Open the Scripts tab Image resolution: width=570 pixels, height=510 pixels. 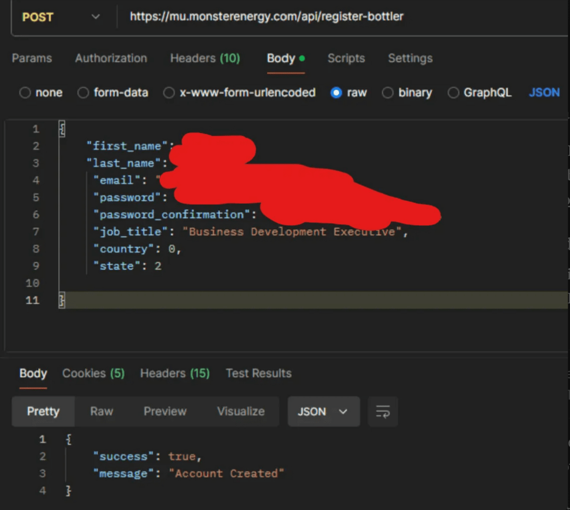(346, 58)
